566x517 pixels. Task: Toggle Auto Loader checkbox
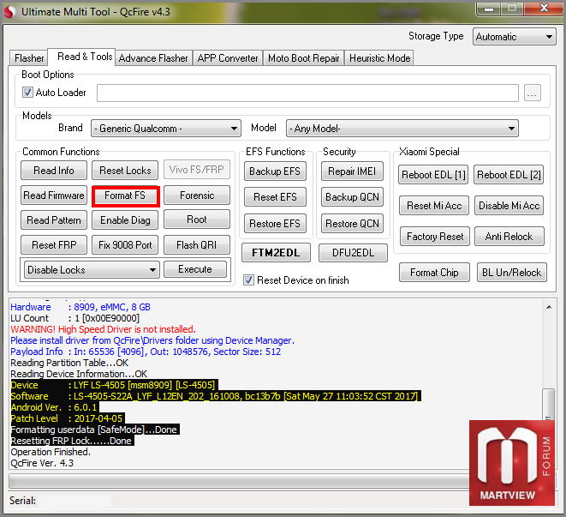pos(27,93)
